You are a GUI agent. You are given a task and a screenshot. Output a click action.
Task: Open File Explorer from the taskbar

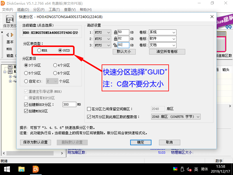21,169
